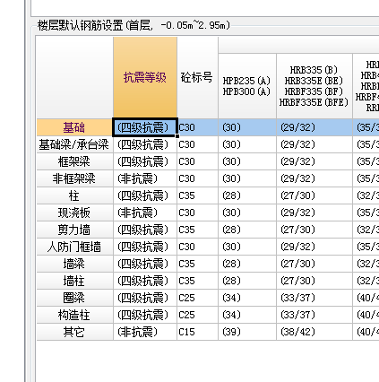The height and width of the screenshot is (382, 379).
Task: Click 其它 (非抗震) cell
Action: click(145, 332)
